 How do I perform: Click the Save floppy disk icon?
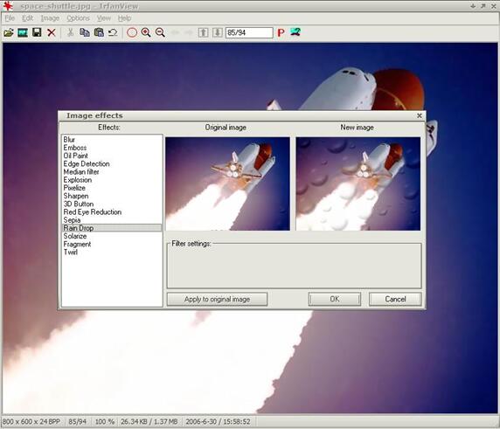(37, 32)
